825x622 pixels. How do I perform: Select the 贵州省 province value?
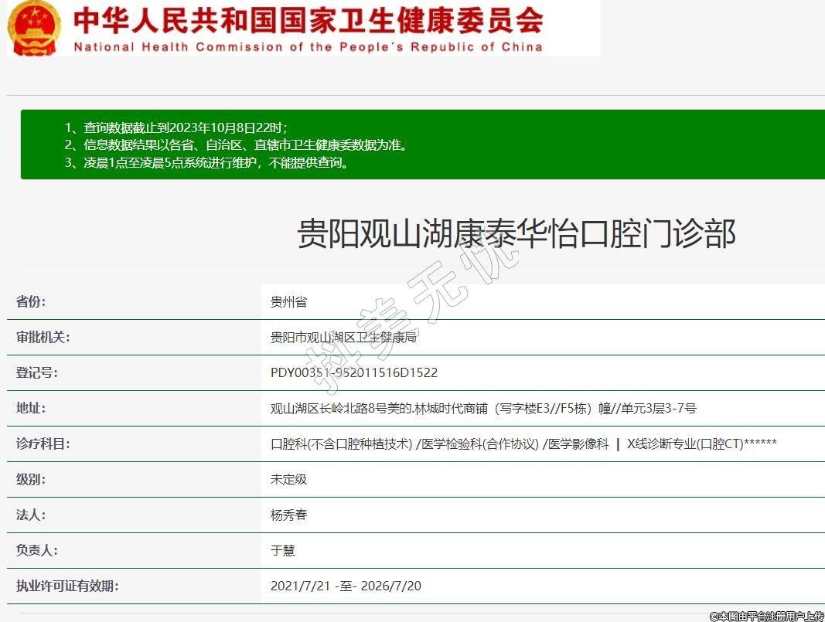click(288, 301)
